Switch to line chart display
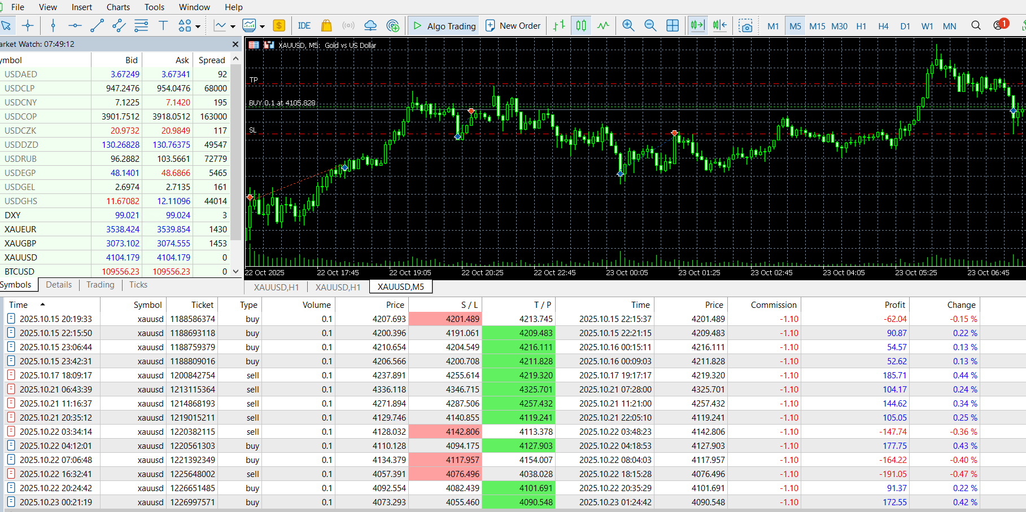This screenshot has width=1026, height=512. click(x=603, y=26)
